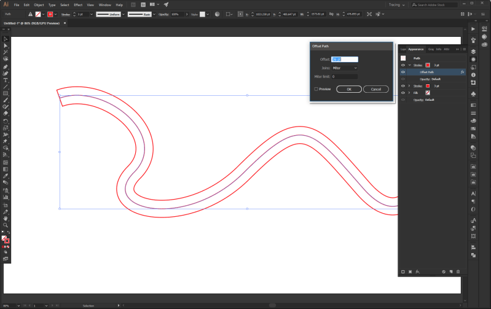Screen dimensions: 491x309
Task: Open Recolor Artwork globe icon
Action: (217, 14)
